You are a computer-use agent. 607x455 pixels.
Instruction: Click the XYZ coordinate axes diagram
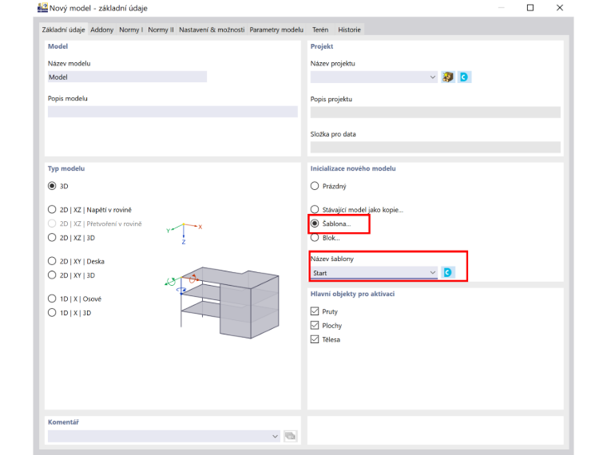[x=184, y=233]
